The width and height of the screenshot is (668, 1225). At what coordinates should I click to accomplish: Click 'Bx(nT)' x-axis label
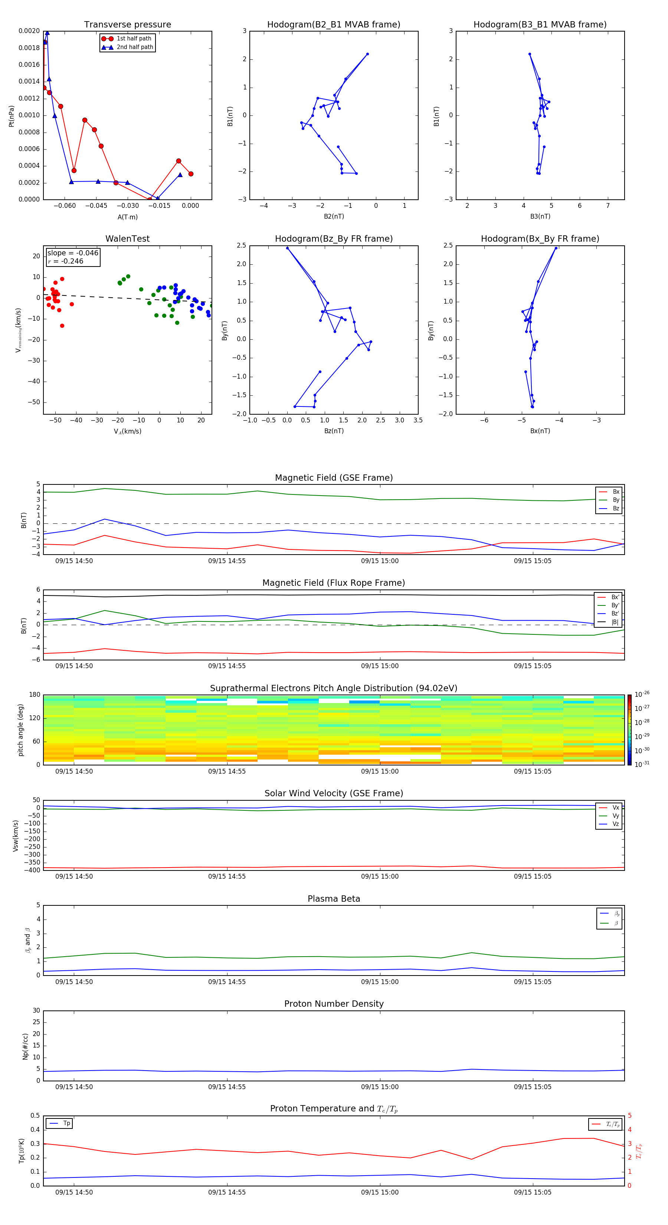click(x=540, y=431)
